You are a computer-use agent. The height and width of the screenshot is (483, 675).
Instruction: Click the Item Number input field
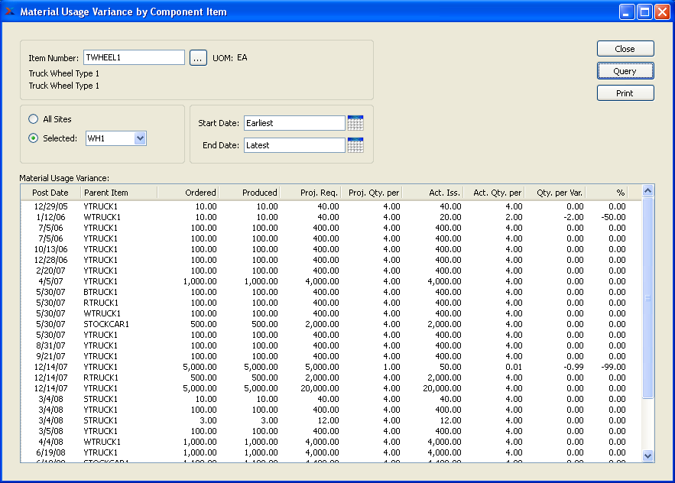(x=133, y=57)
